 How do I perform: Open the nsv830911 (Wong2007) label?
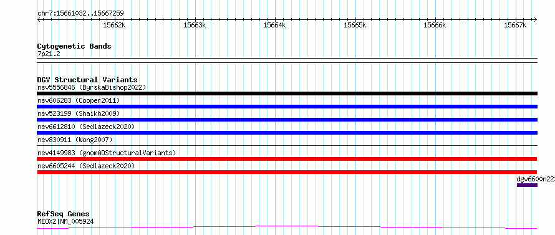point(75,140)
